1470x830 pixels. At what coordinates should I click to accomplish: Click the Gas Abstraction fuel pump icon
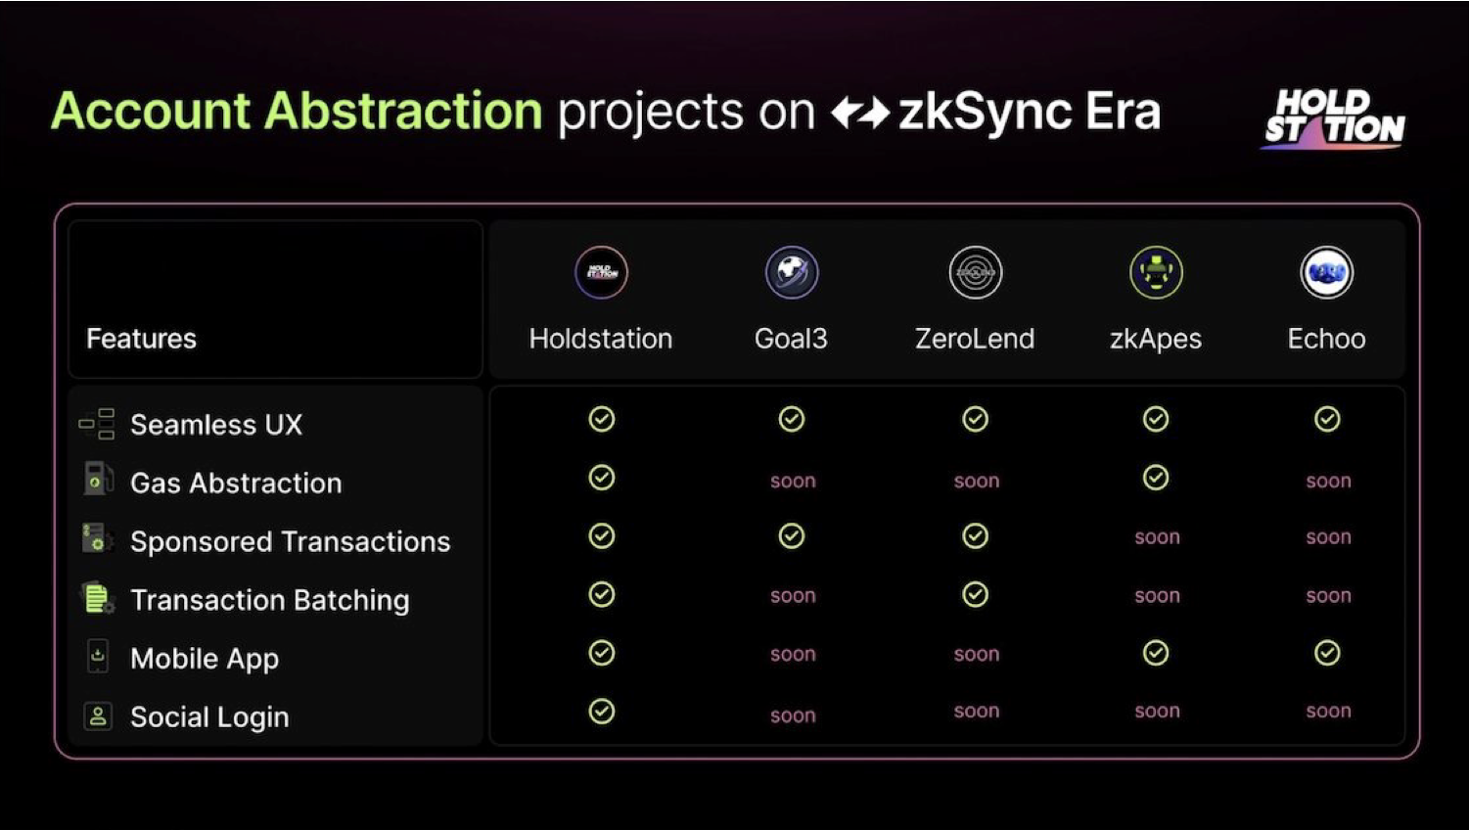(97, 480)
